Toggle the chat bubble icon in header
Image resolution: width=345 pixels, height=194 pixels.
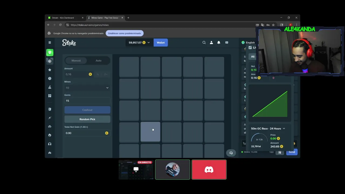[x=227, y=43]
